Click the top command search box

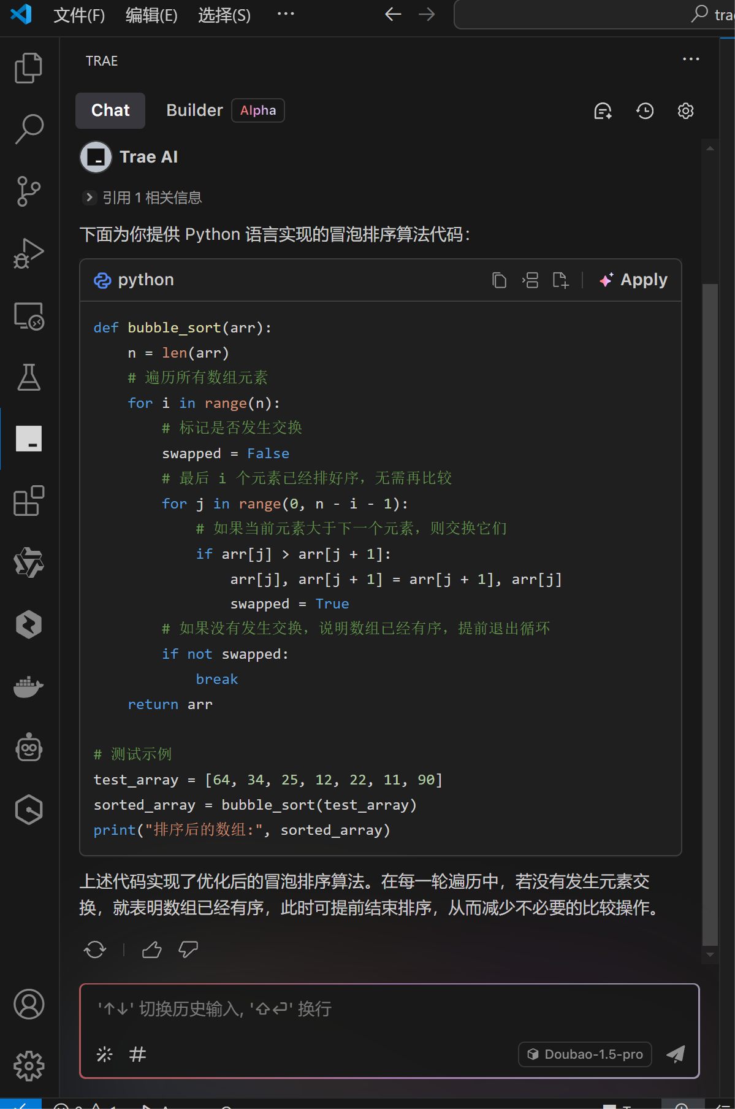click(593, 14)
